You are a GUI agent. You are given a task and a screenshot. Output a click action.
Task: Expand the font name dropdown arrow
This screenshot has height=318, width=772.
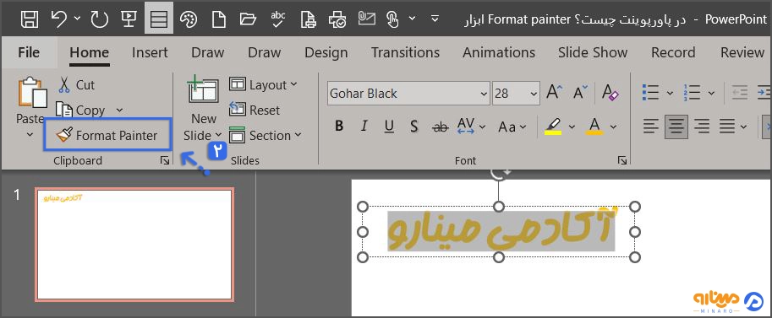click(x=483, y=94)
